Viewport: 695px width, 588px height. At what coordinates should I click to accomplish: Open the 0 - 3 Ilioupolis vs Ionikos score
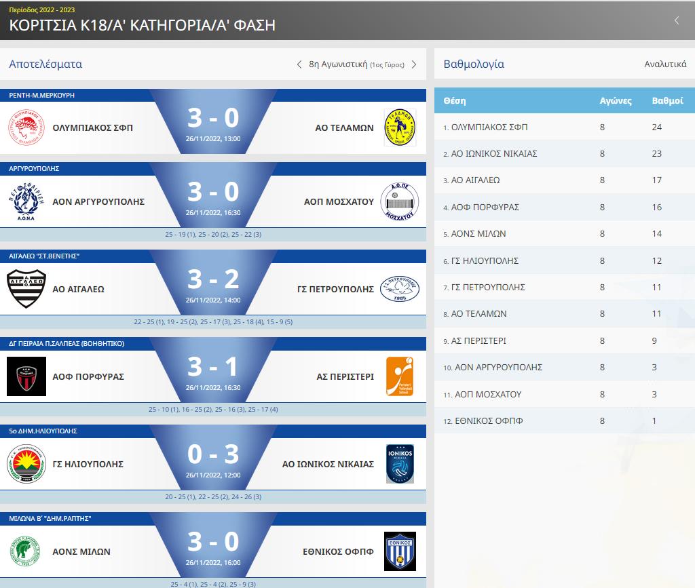(x=213, y=454)
